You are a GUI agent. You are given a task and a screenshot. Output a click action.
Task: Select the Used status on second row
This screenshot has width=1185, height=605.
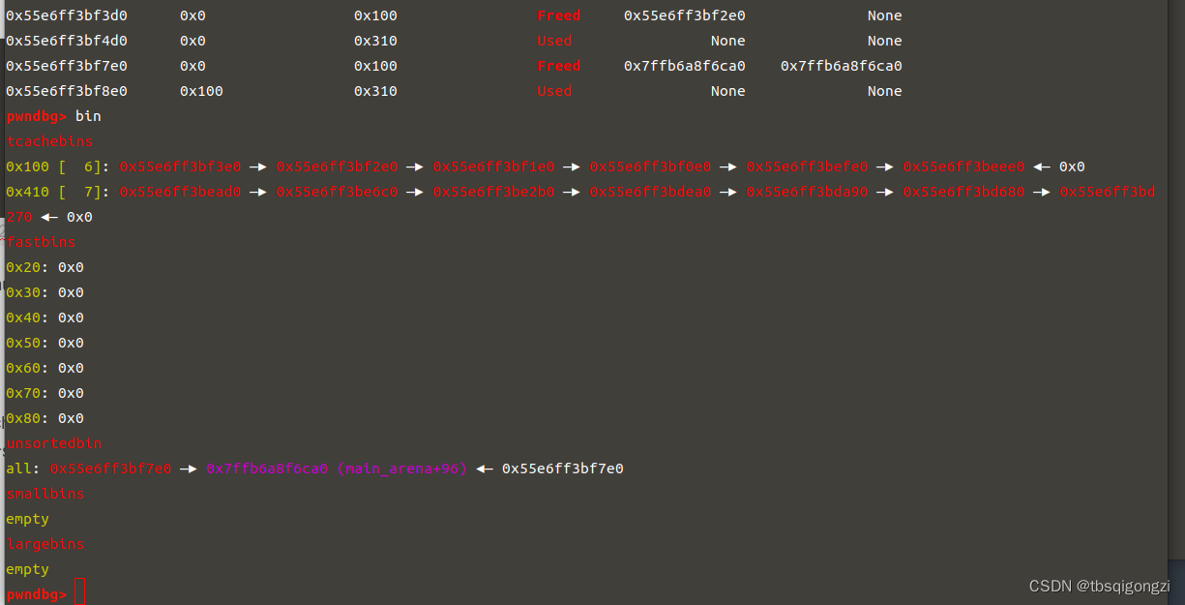point(553,41)
